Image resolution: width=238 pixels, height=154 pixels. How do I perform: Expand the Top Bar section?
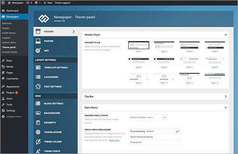[226, 97]
